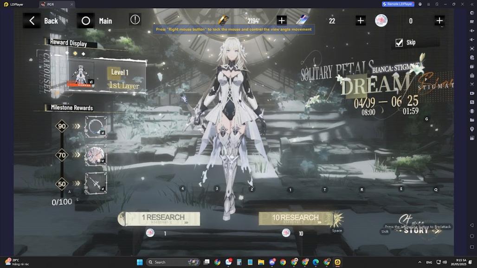View the 50 milestone reward item

(x=96, y=183)
